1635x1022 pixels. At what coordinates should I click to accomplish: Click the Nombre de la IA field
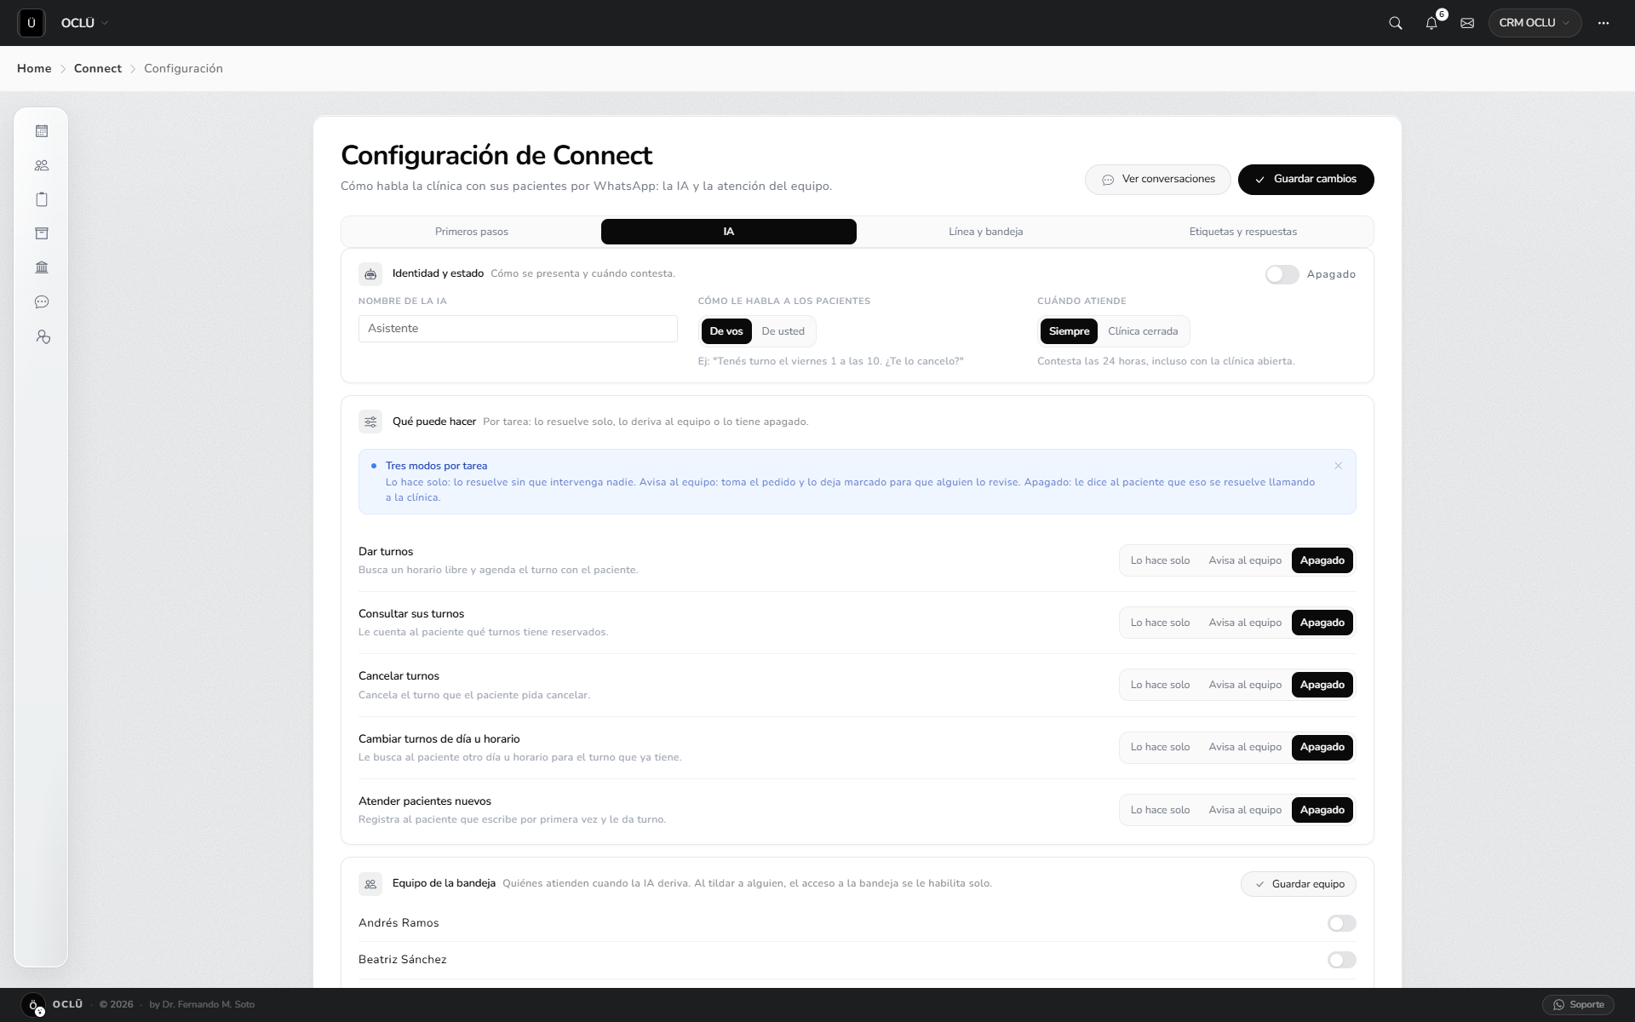tap(518, 329)
